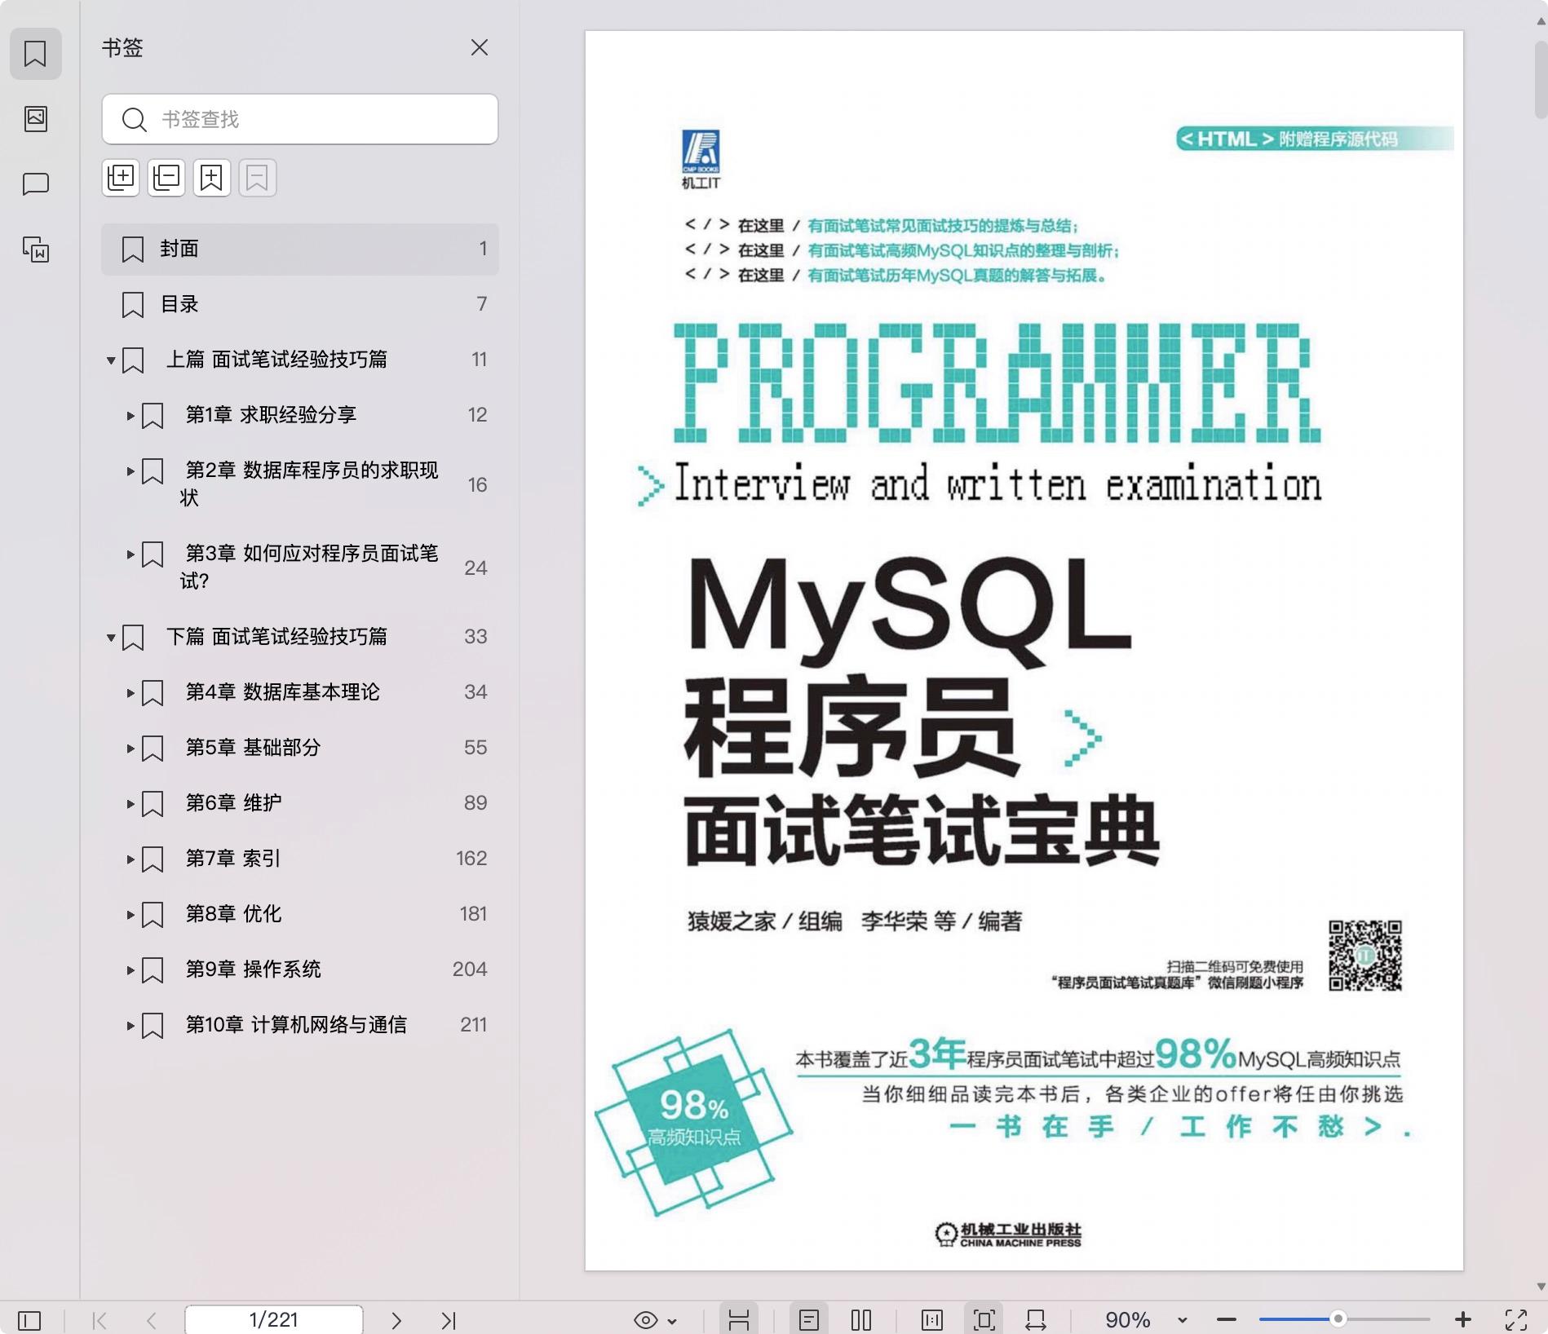Open the bookmarks panel icon in sidebar
Image resolution: width=1548 pixels, height=1334 pixels.
click(35, 54)
